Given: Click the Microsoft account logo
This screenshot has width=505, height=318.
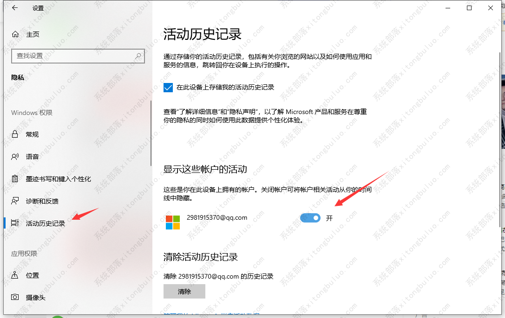Looking at the screenshot, I should coord(173,223).
